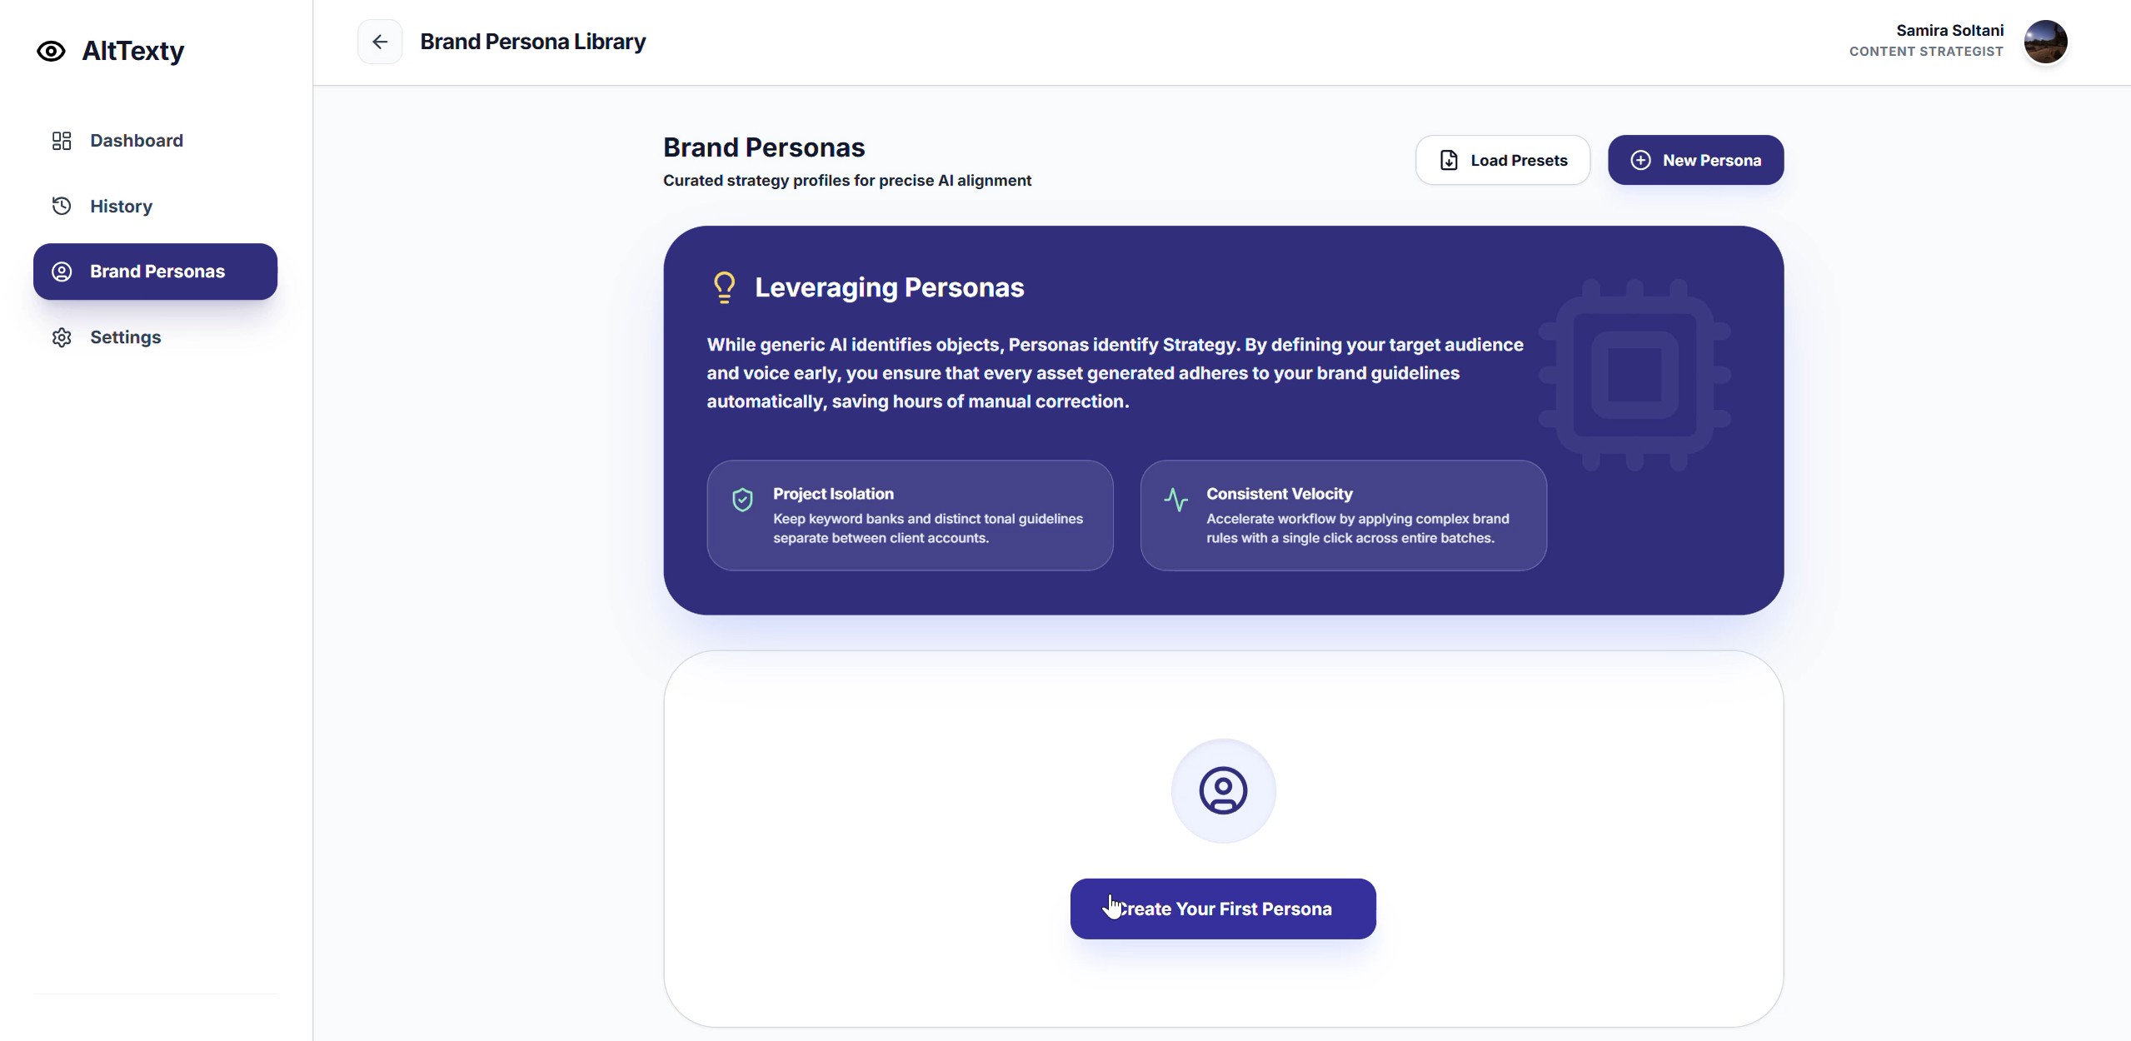Click the Settings gear icon
Image resolution: width=2131 pixels, height=1041 pixels.
click(62, 337)
